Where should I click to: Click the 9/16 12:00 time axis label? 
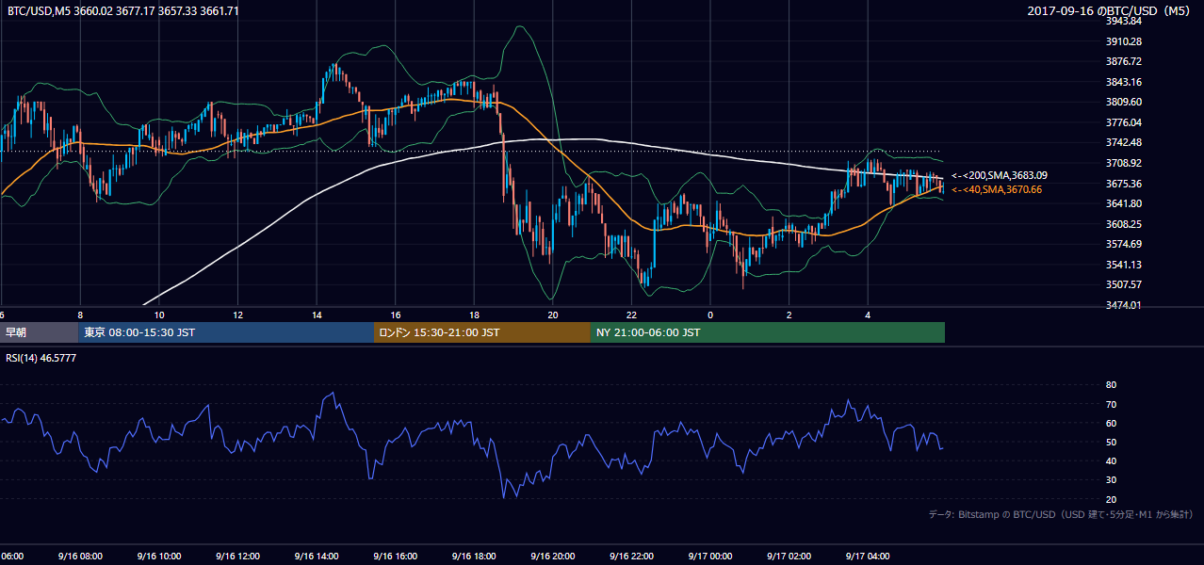237,557
